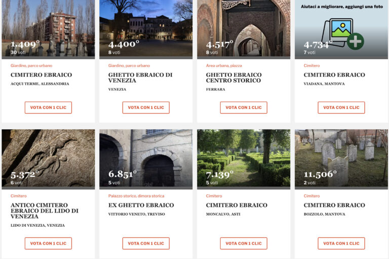This screenshot has width=389, height=259.
Task: Vote for Ex Ghetto Ebraico Vittorio Veneto
Action: pyautogui.click(x=146, y=243)
